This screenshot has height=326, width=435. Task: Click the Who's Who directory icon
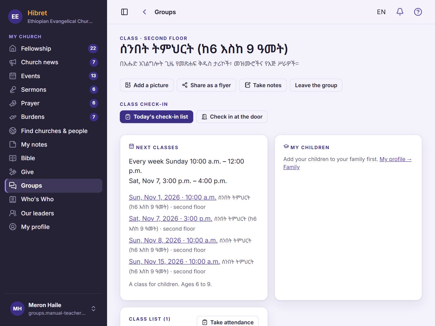pyautogui.click(x=13, y=199)
